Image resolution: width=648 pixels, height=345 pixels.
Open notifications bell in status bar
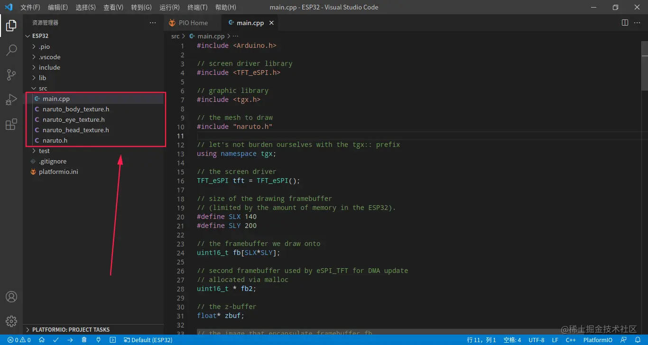638,340
